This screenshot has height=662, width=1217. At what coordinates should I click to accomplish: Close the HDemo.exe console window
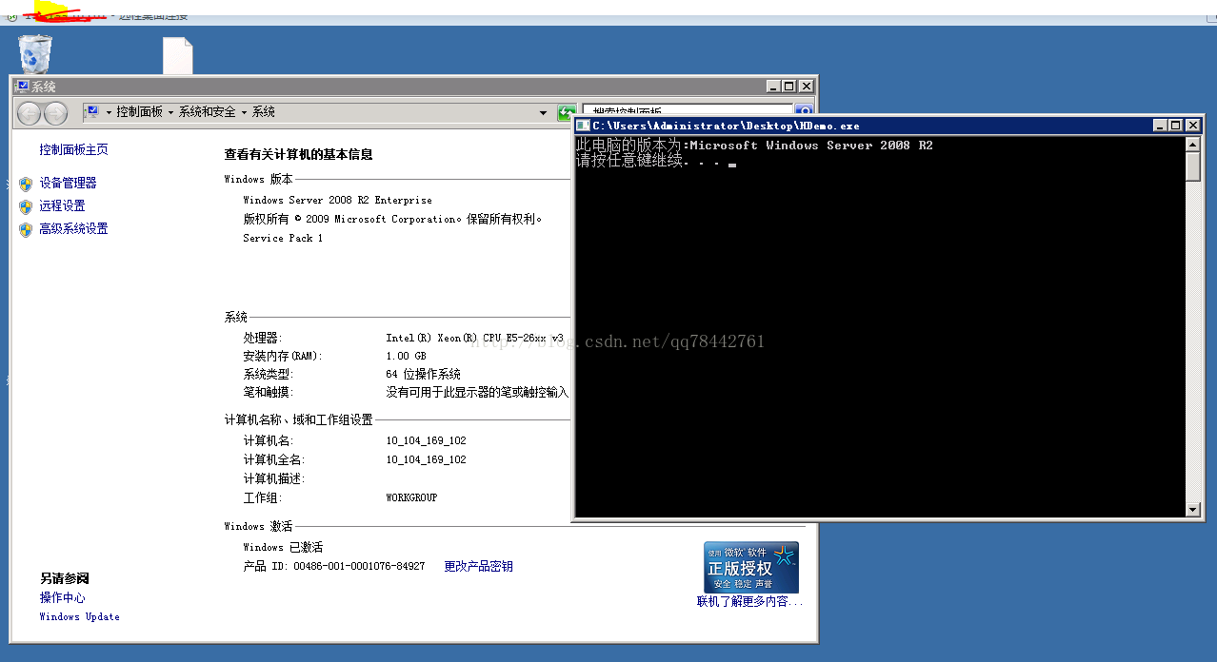coord(1192,126)
